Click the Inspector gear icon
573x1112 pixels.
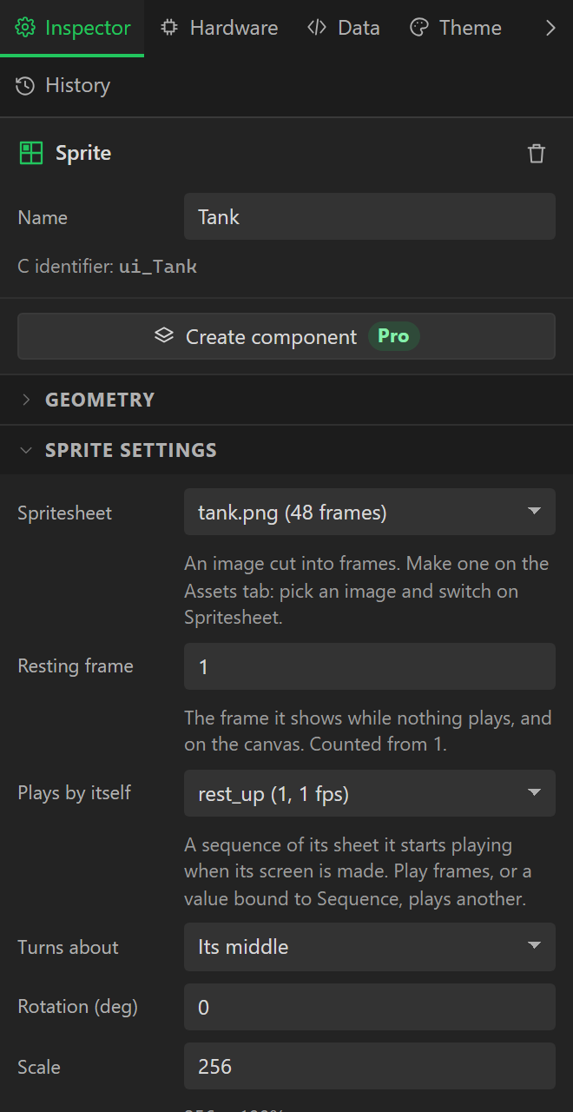tap(25, 28)
